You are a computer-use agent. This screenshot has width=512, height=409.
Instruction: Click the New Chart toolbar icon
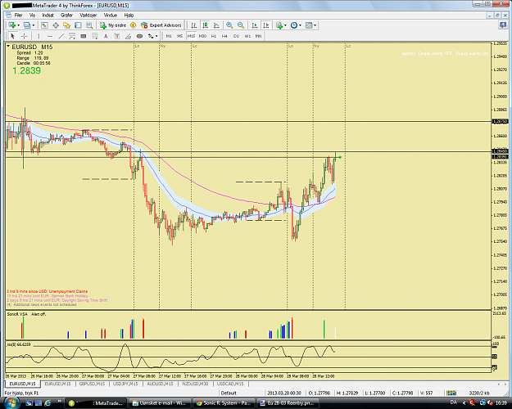12,25
